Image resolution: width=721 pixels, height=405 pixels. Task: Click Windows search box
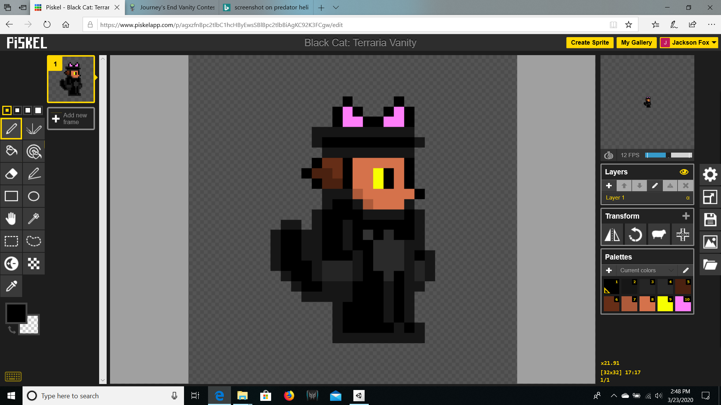pyautogui.click(x=103, y=396)
